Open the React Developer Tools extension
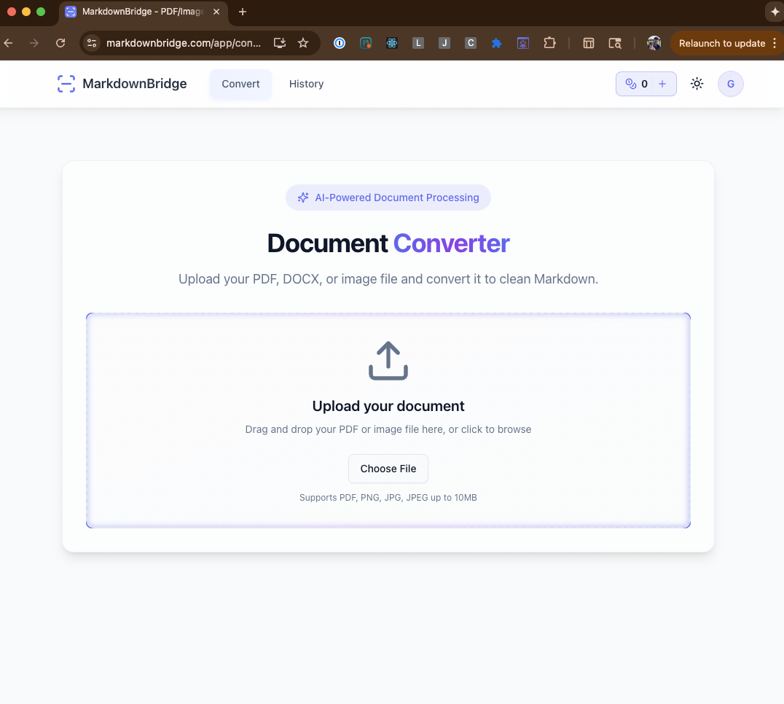The width and height of the screenshot is (784, 704). point(392,44)
